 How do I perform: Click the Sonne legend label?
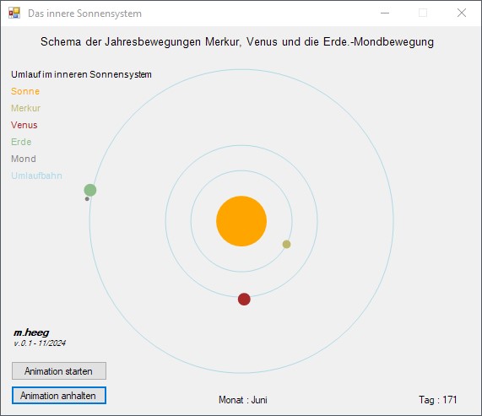pyautogui.click(x=25, y=91)
